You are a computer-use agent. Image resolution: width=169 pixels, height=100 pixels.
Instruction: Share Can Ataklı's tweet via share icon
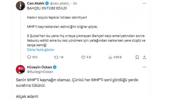point(144,57)
